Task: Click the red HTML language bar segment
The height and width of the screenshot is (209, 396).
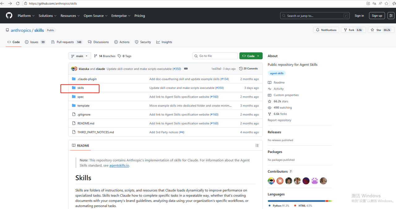Action: point(327,201)
